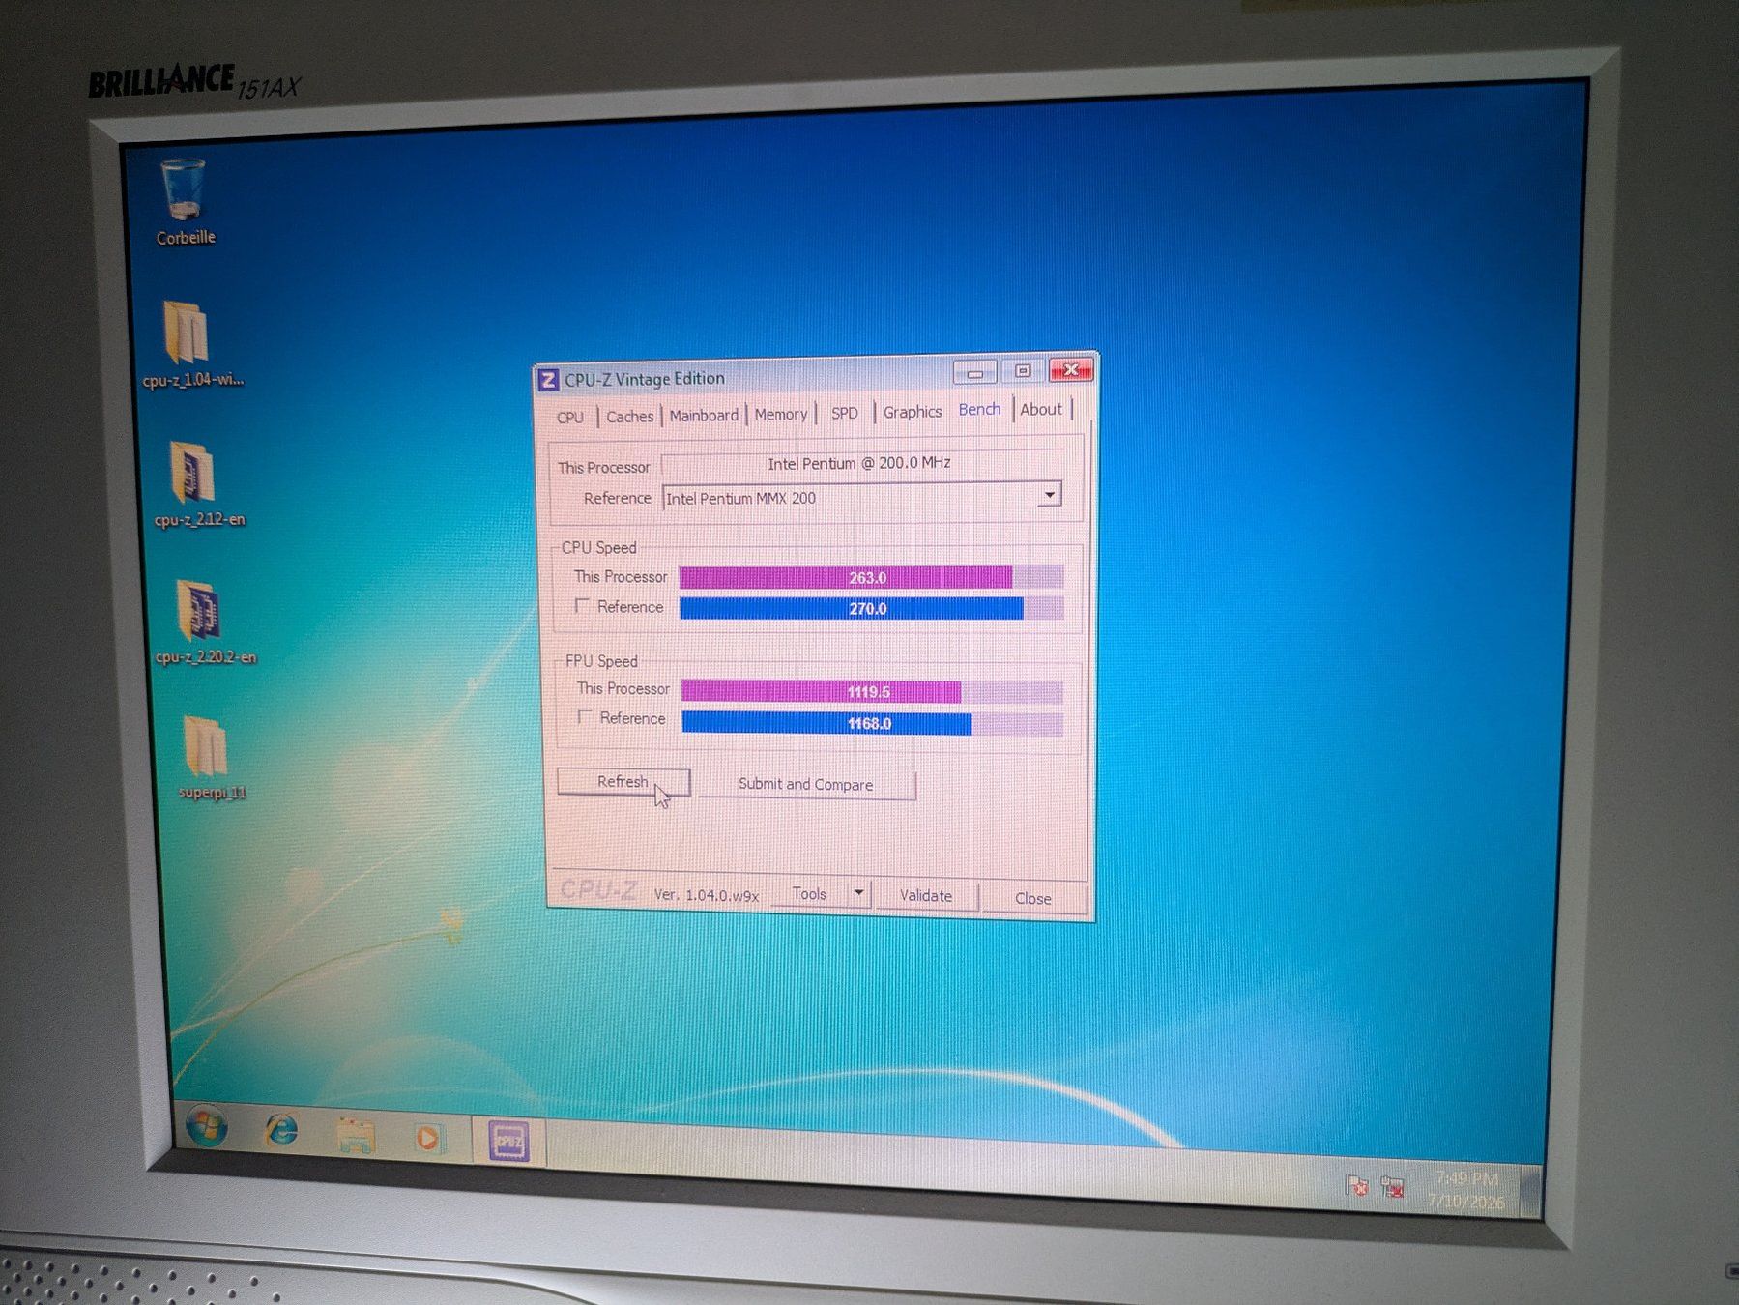Switch to the CPU tab
This screenshot has height=1305, width=1739.
pyautogui.click(x=570, y=417)
